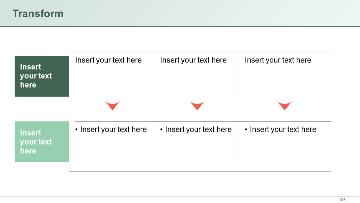
Task: Click the first top placeholder 'Insert your text here'
Action: [109, 60]
